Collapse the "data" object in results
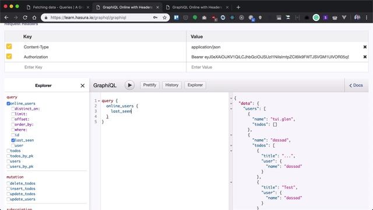The image size is (373, 210). [x=231, y=104]
